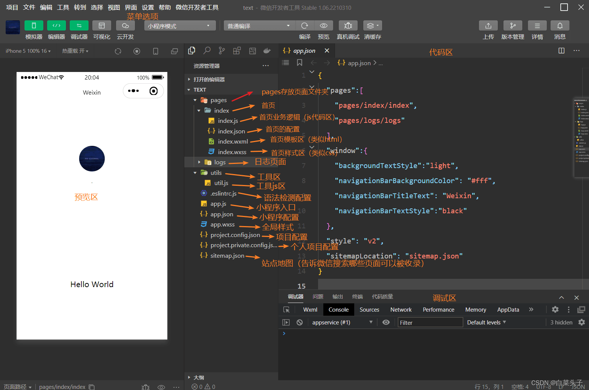The image size is (589, 390).
Task: Click the console Filter input field
Action: tap(430, 322)
